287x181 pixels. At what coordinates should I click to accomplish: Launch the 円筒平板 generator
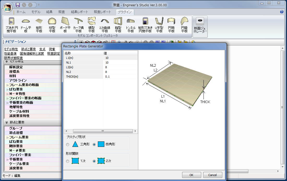tap(171, 25)
